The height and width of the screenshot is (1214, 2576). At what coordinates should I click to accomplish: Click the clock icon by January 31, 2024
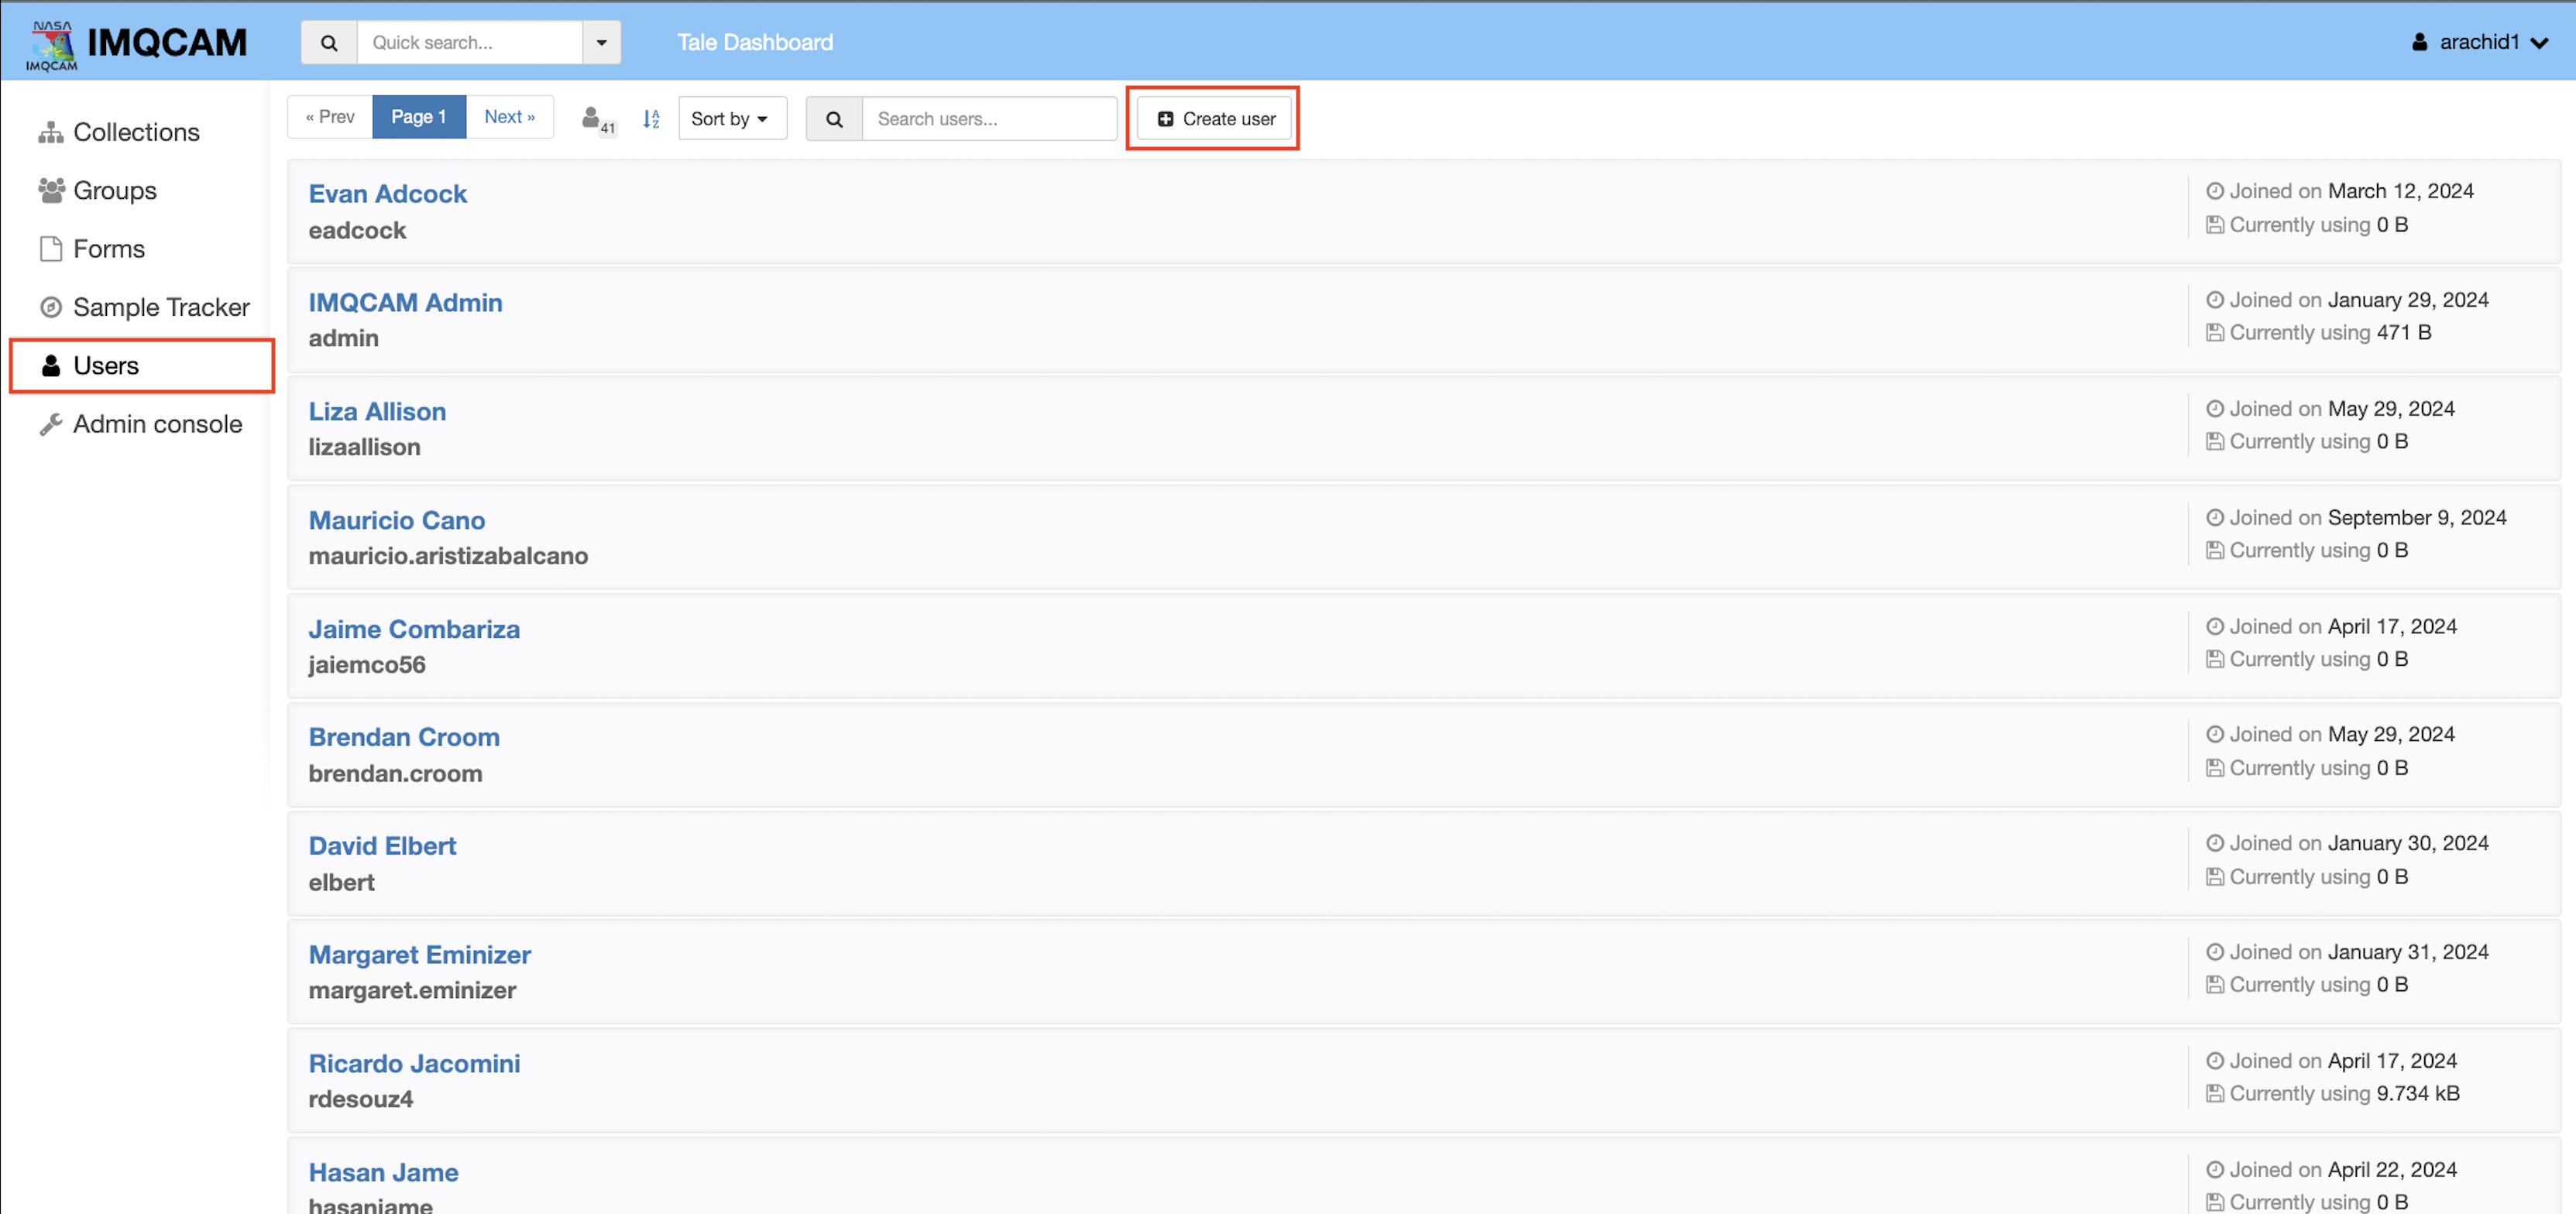click(x=2215, y=952)
